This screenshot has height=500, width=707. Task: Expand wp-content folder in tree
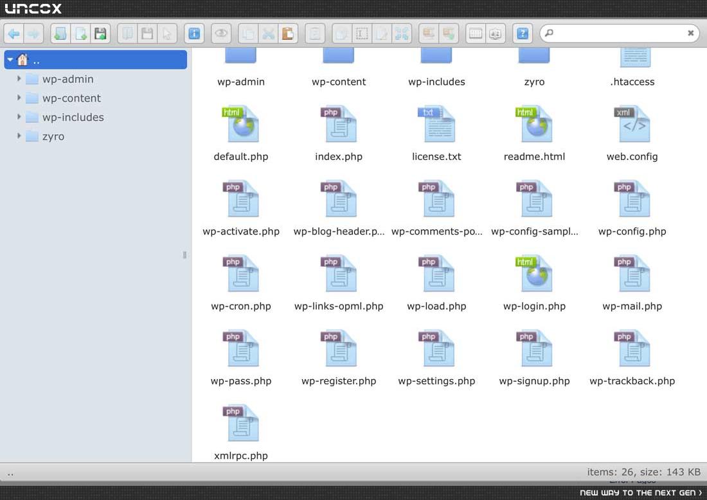click(19, 98)
